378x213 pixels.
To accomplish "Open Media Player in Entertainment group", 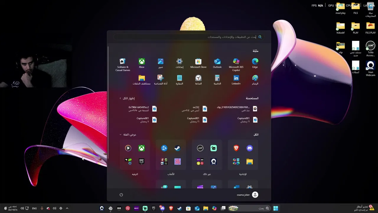I will pyautogui.click(x=128, y=148).
